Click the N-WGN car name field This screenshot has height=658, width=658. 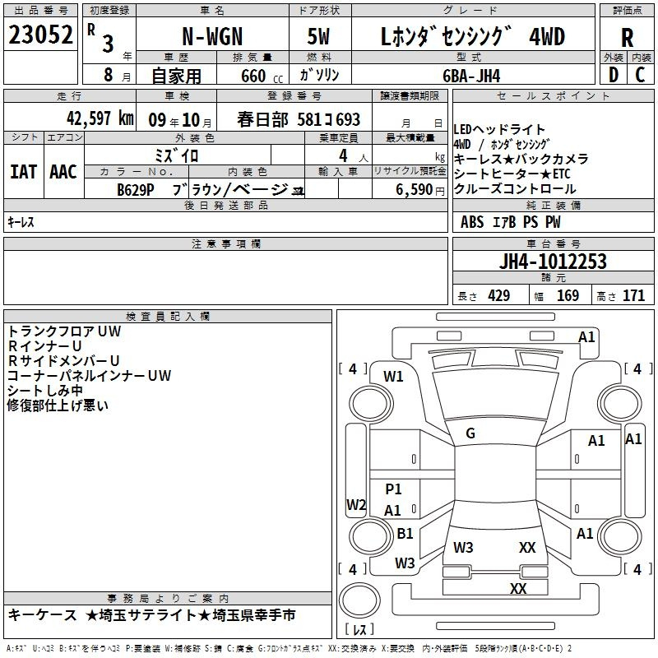211,36
